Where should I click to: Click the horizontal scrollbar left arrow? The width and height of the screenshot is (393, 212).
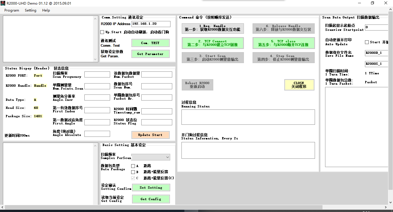tap(3, 207)
